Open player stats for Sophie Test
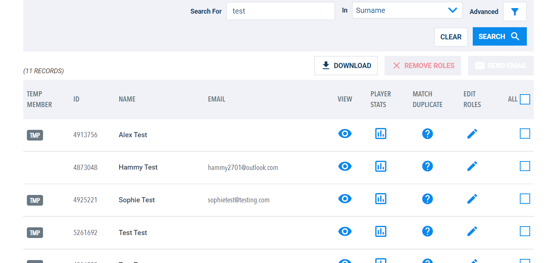The width and height of the screenshot is (557, 263). pos(381,199)
